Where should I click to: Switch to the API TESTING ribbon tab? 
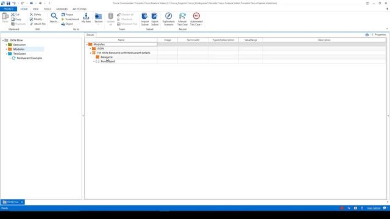pyautogui.click(x=79, y=9)
